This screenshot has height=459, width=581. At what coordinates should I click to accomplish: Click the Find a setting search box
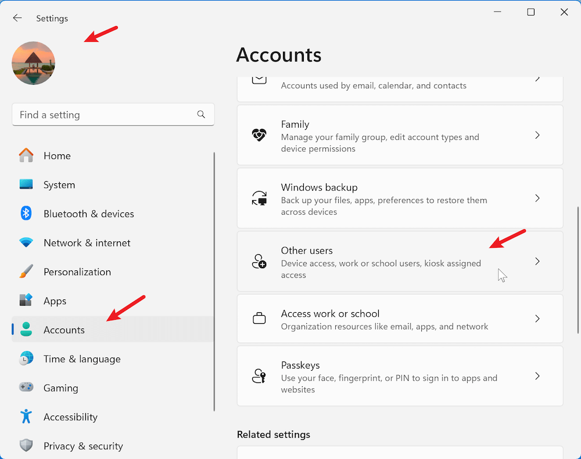pyautogui.click(x=105, y=115)
